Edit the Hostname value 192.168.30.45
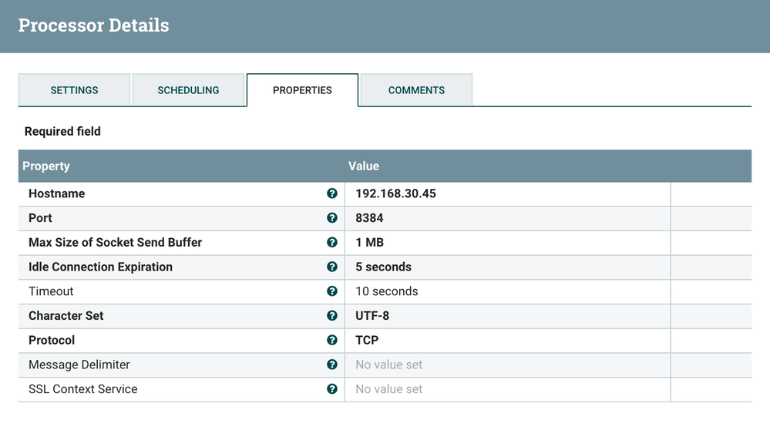The height and width of the screenshot is (437, 770). (395, 193)
